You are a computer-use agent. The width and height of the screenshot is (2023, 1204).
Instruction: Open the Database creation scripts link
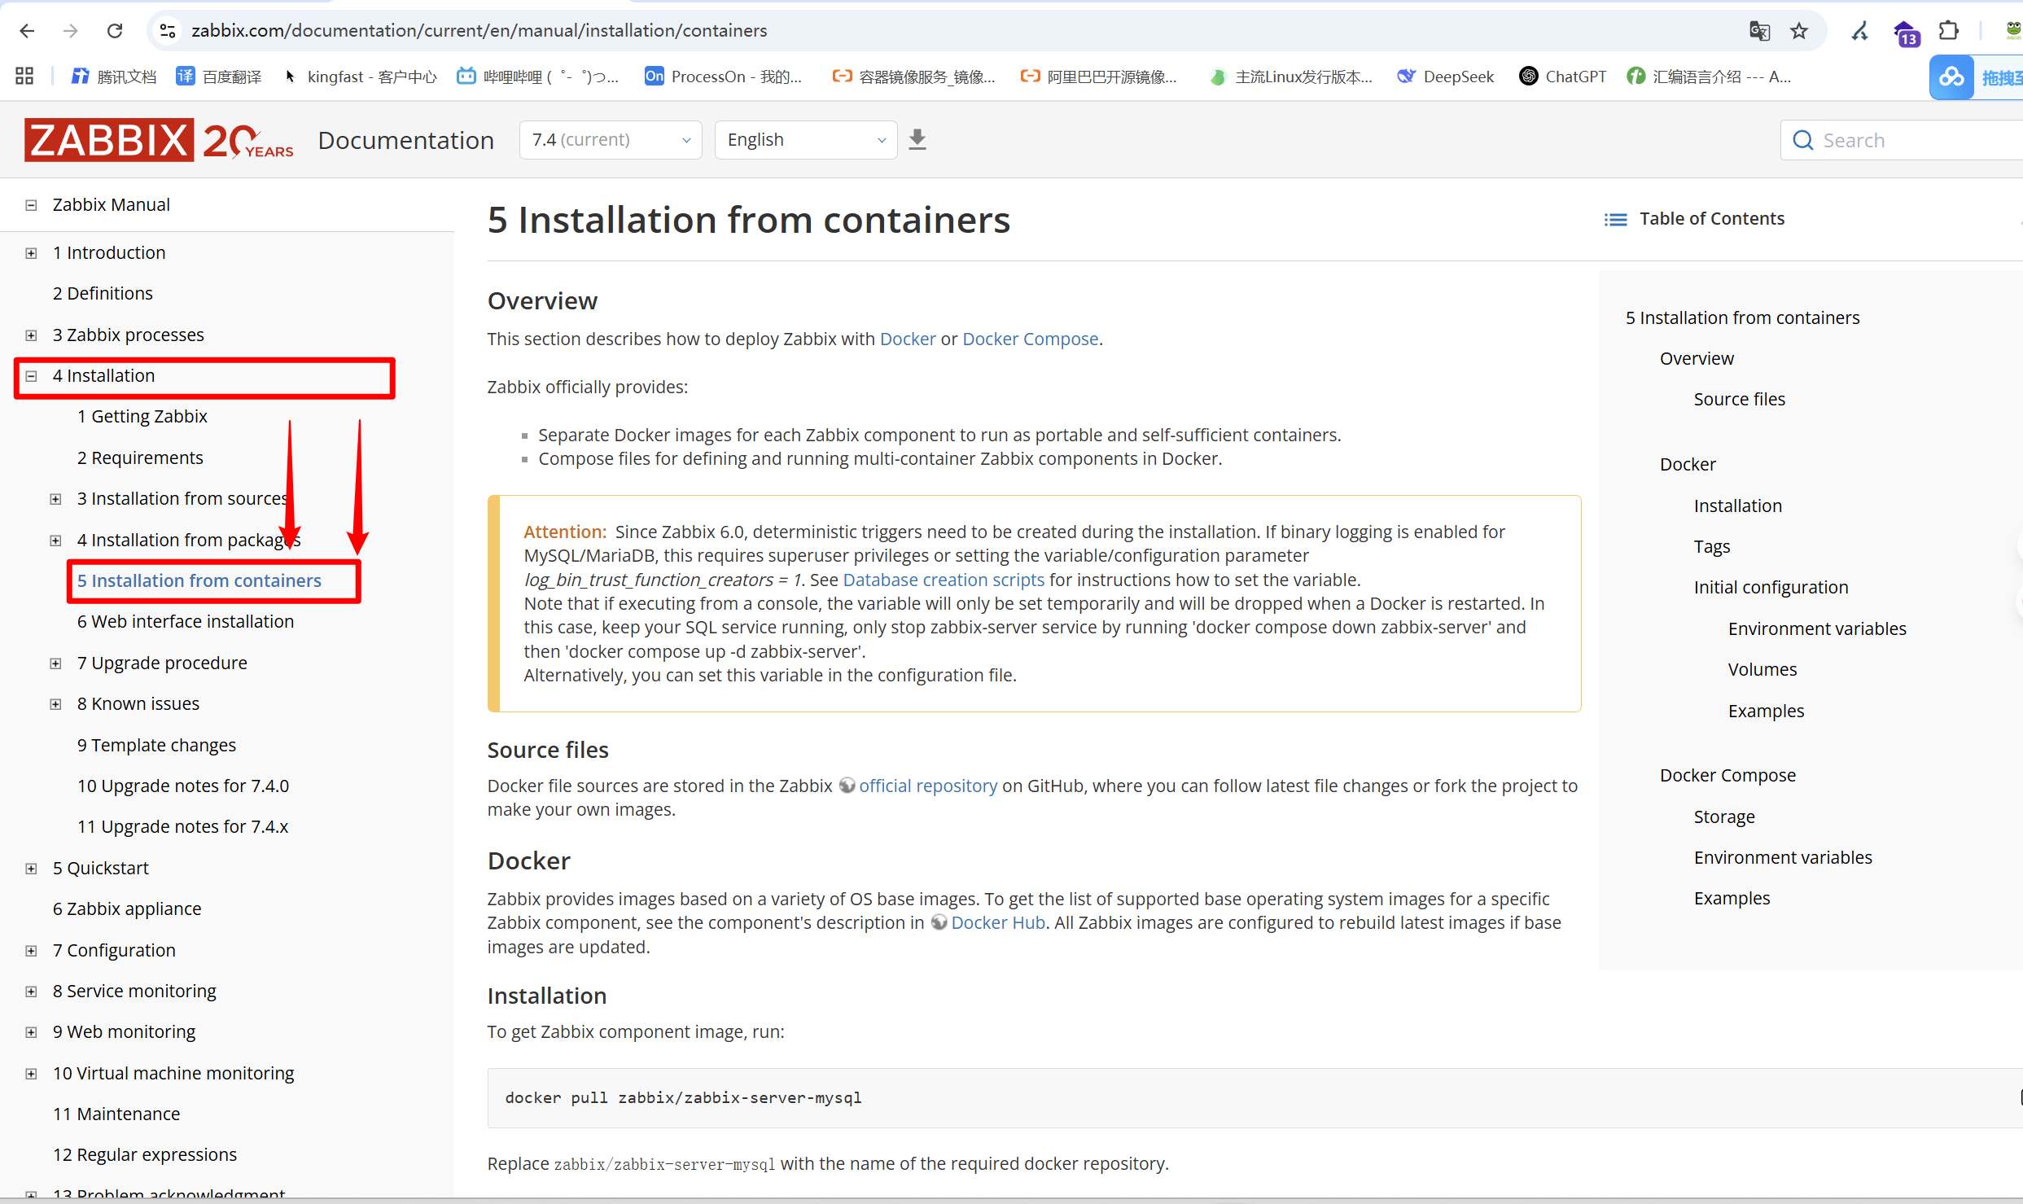[x=944, y=580]
